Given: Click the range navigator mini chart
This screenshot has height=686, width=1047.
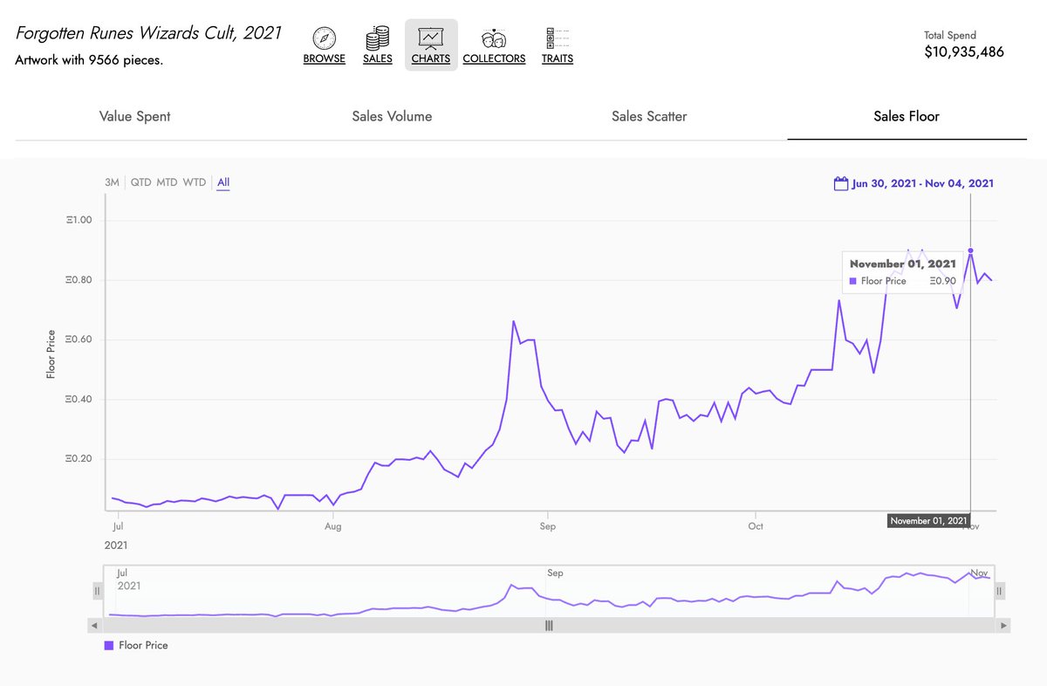Looking at the screenshot, I should click(x=548, y=591).
